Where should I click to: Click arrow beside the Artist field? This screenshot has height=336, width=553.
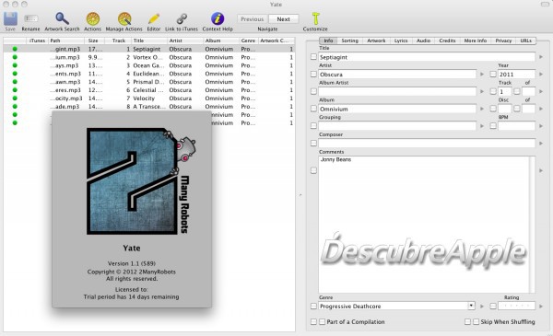click(482, 75)
